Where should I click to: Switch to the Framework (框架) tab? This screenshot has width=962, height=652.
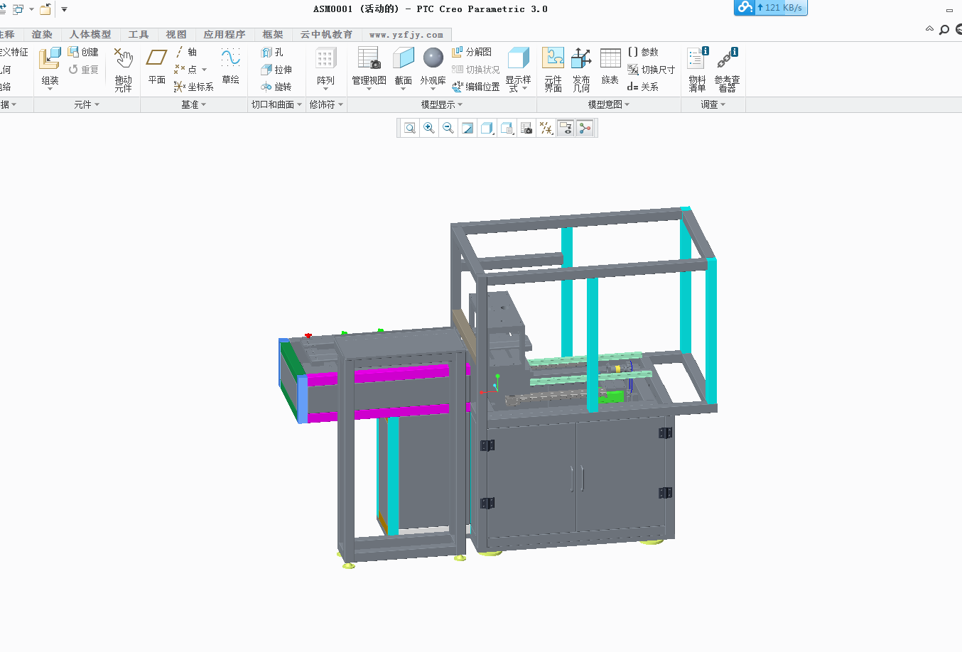[273, 34]
